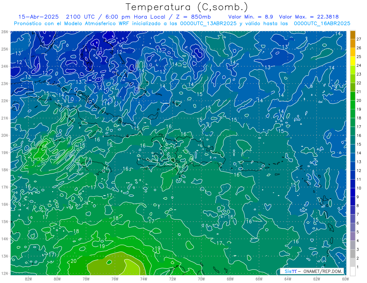Image resolution: width=367 pixels, height=283 pixels.
Task: Pick the white swatch at the legend bottom
Action: 353,271
